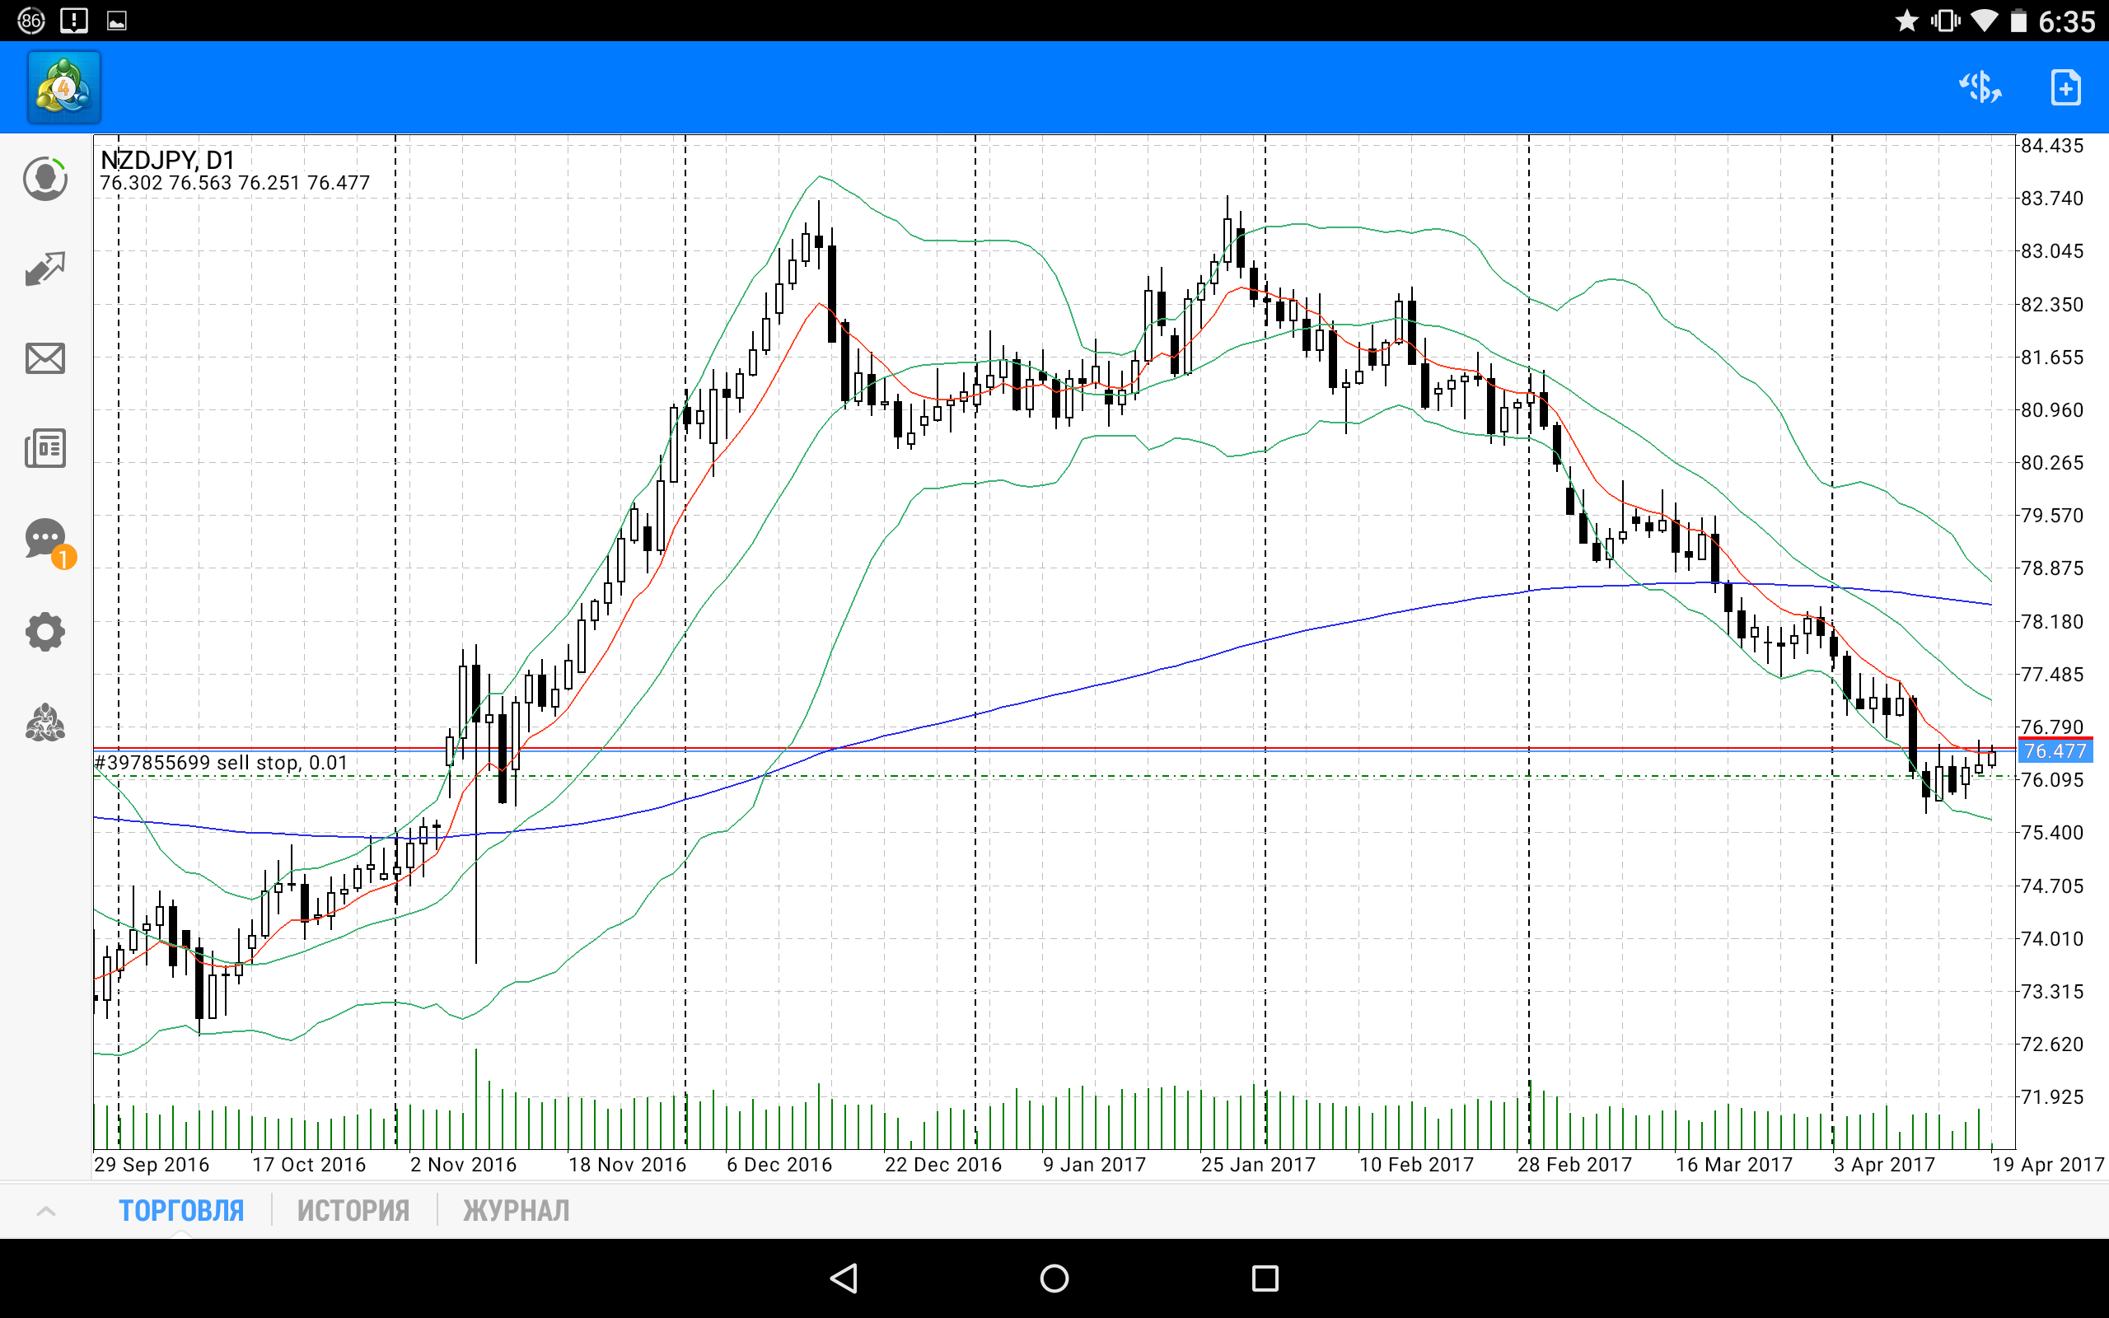The image size is (2109, 1318).
Task: Tap the 3 Apr 2017 date label
Action: [x=1884, y=1165]
